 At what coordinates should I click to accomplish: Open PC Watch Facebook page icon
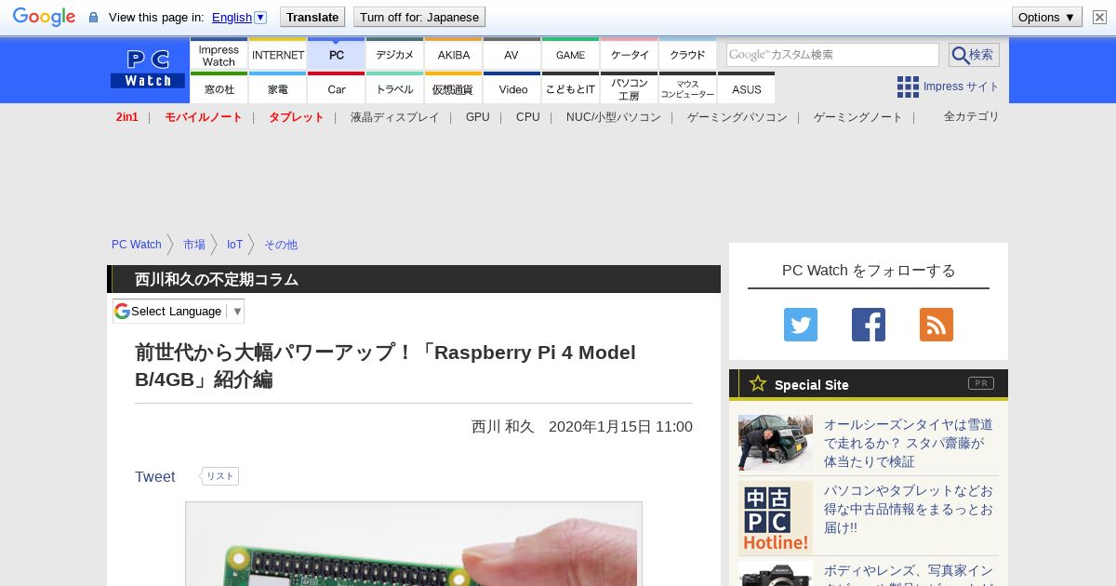coord(869,325)
